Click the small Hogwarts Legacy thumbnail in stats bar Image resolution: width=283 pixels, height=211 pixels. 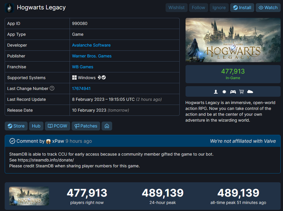coord(29,196)
